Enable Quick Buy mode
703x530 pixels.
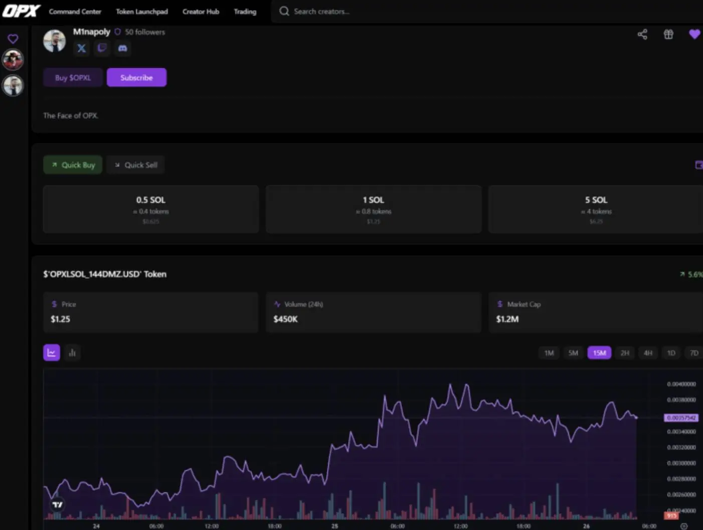(x=73, y=165)
